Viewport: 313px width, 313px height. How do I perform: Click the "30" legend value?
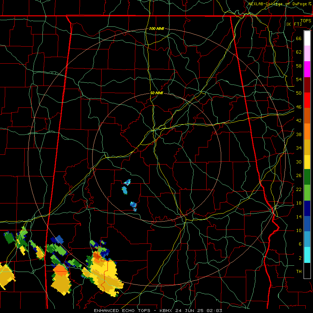[299, 162]
